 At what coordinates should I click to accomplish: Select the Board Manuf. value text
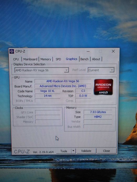(x=63, y=86)
